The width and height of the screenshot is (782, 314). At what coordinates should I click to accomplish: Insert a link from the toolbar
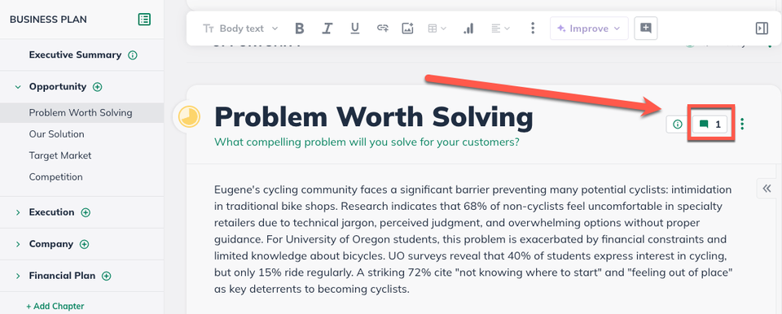pyautogui.click(x=383, y=28)
